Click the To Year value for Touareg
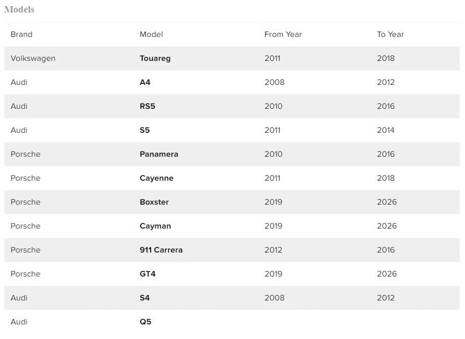The image size is (465, 339). (x=386, y=58)
